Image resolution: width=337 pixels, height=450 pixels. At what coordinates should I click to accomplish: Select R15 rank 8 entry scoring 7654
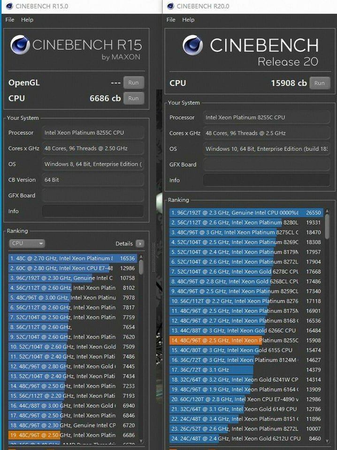pyautogui.click(x=73, y=327)
